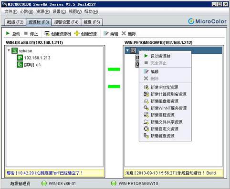Choose 新建计算机别名资源 label in context menu
This screenshot has width=230, height=189.
click(168, 94)
